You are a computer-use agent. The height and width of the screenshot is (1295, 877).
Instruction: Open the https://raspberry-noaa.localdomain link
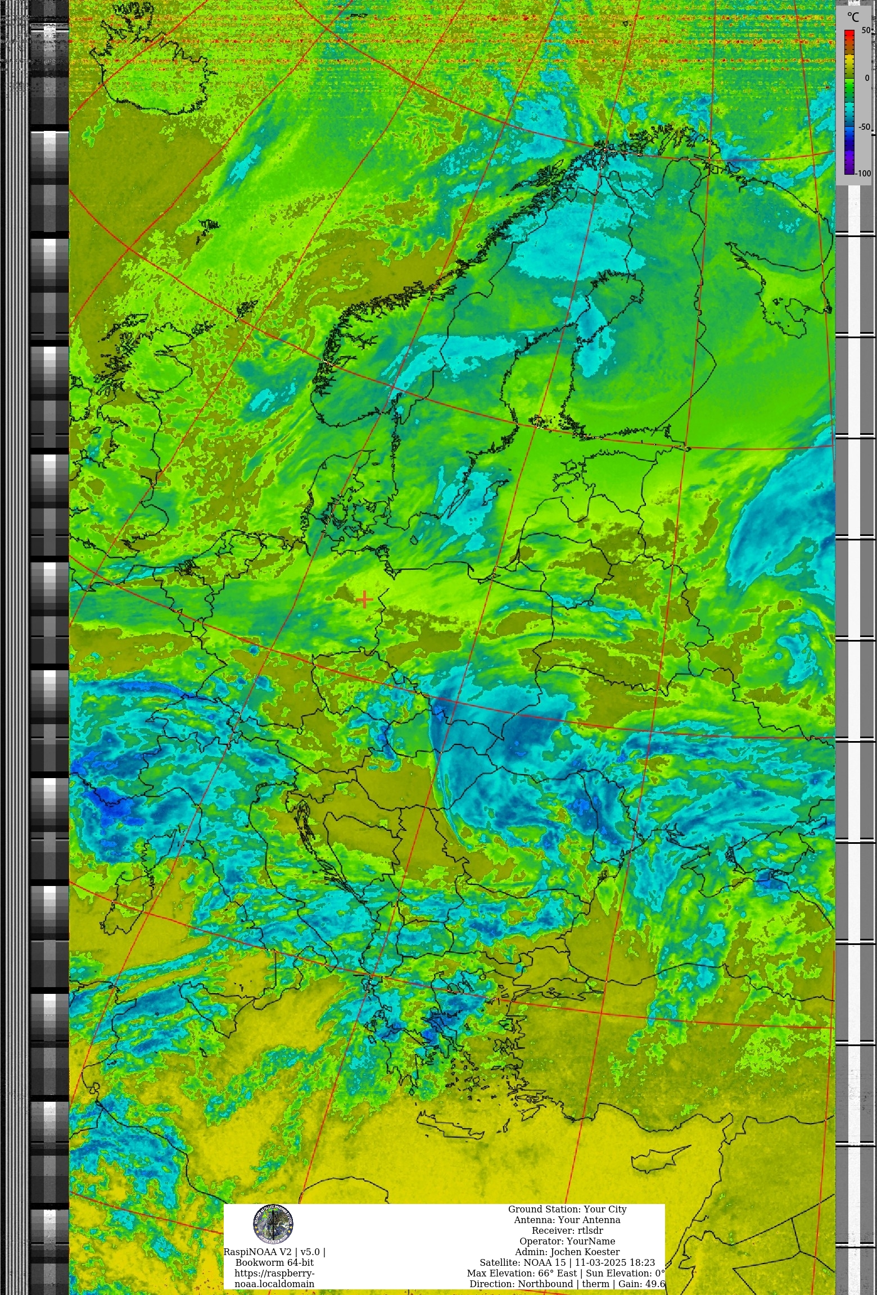click(x=274, y=1279)
